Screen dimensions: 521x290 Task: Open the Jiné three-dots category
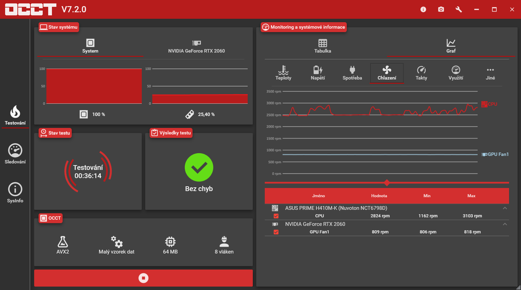490,73
